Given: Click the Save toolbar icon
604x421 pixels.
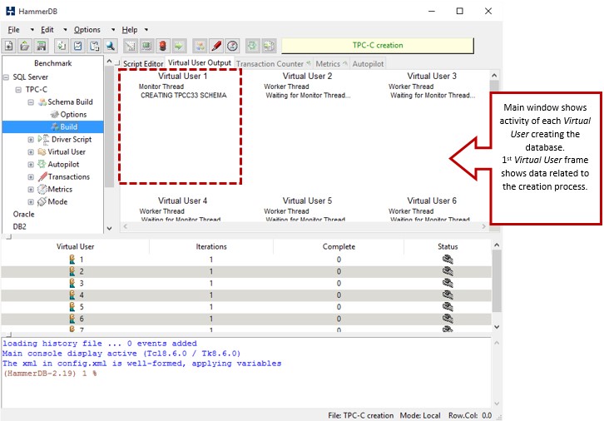Looking at the screenshot, I should coord(41,46).
